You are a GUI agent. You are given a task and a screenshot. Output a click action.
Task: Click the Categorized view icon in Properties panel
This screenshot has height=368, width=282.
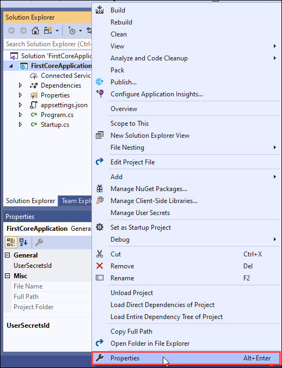(11, 242)
